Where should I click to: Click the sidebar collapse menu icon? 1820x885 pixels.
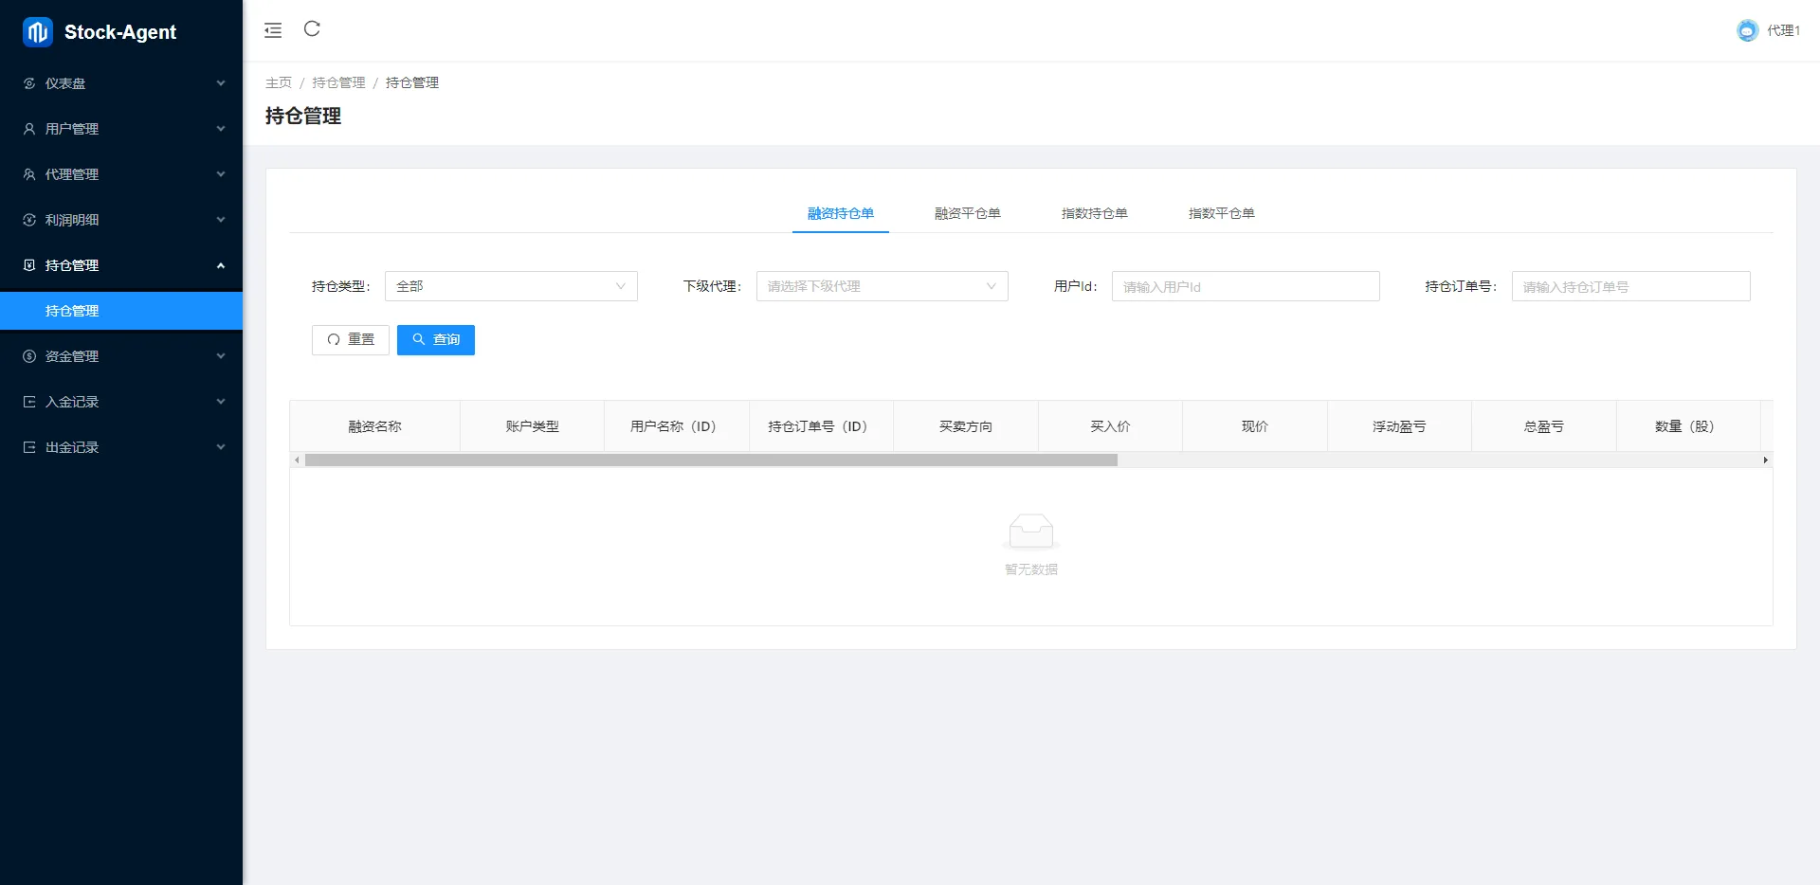point(273,30)
